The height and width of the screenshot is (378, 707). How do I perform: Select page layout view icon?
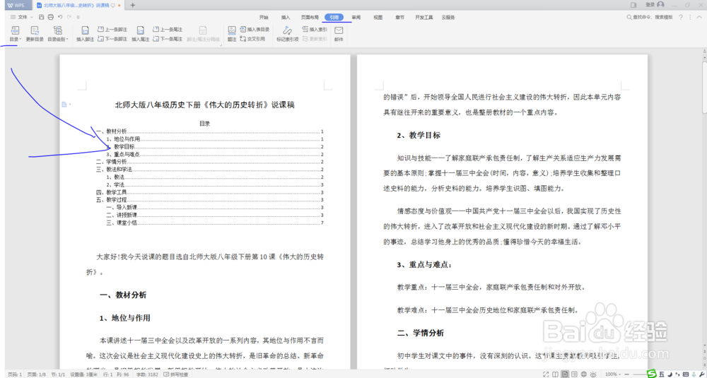[566, 374]
